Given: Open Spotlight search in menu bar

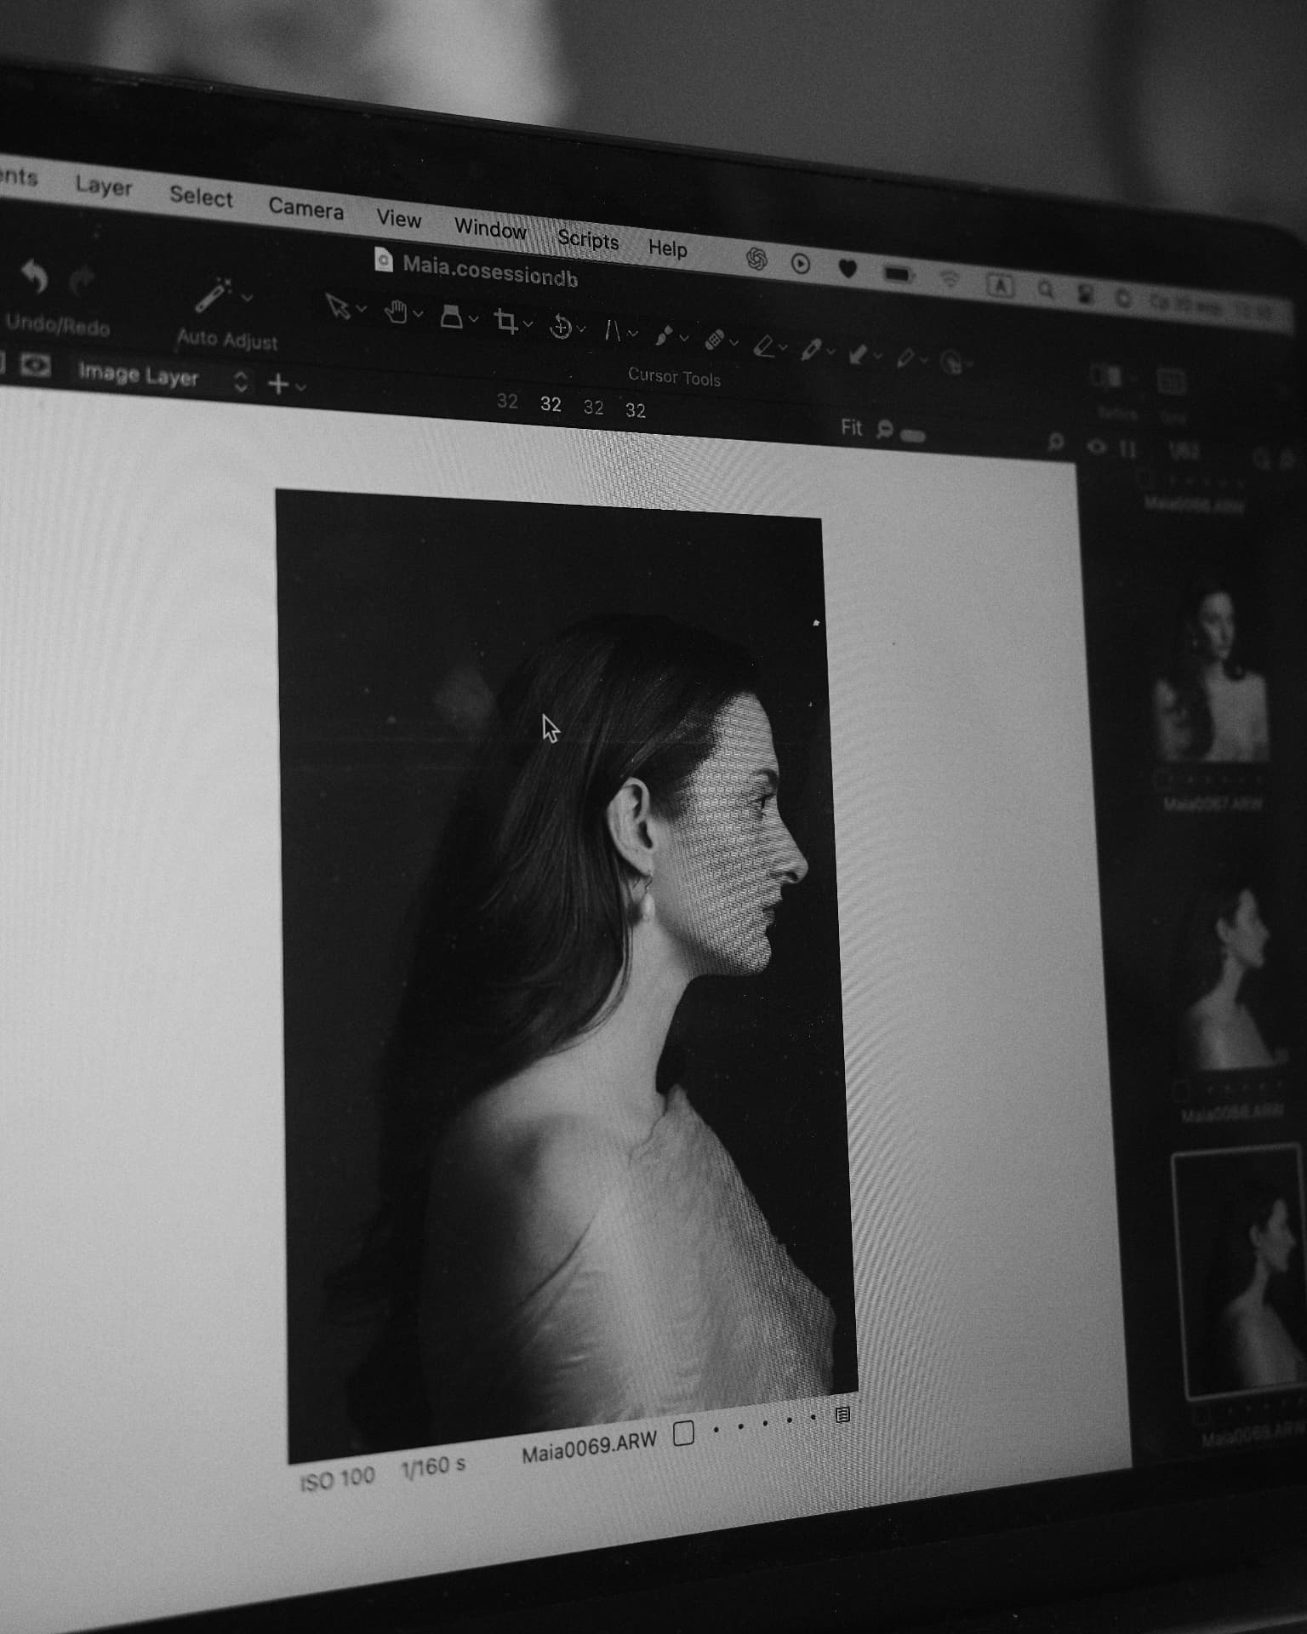Looking at the screenshot, I should click(x=1046, y=290).
